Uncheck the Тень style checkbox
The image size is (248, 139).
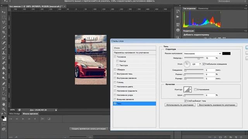point(115,103)
